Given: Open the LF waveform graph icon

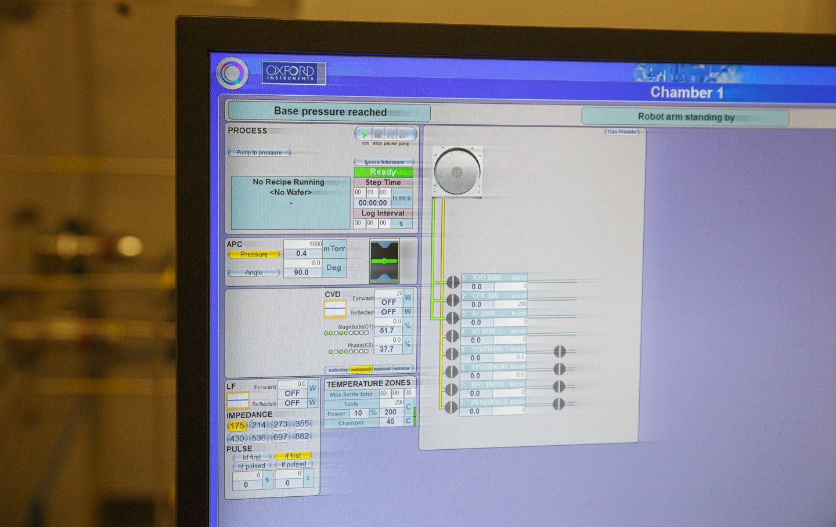Looking at the screenshot, I should [x=237, y=400].
